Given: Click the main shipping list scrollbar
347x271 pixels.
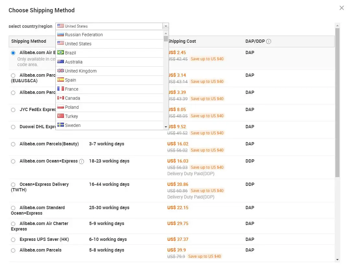Looking at the screenshot, I should [x=337, y=104].
